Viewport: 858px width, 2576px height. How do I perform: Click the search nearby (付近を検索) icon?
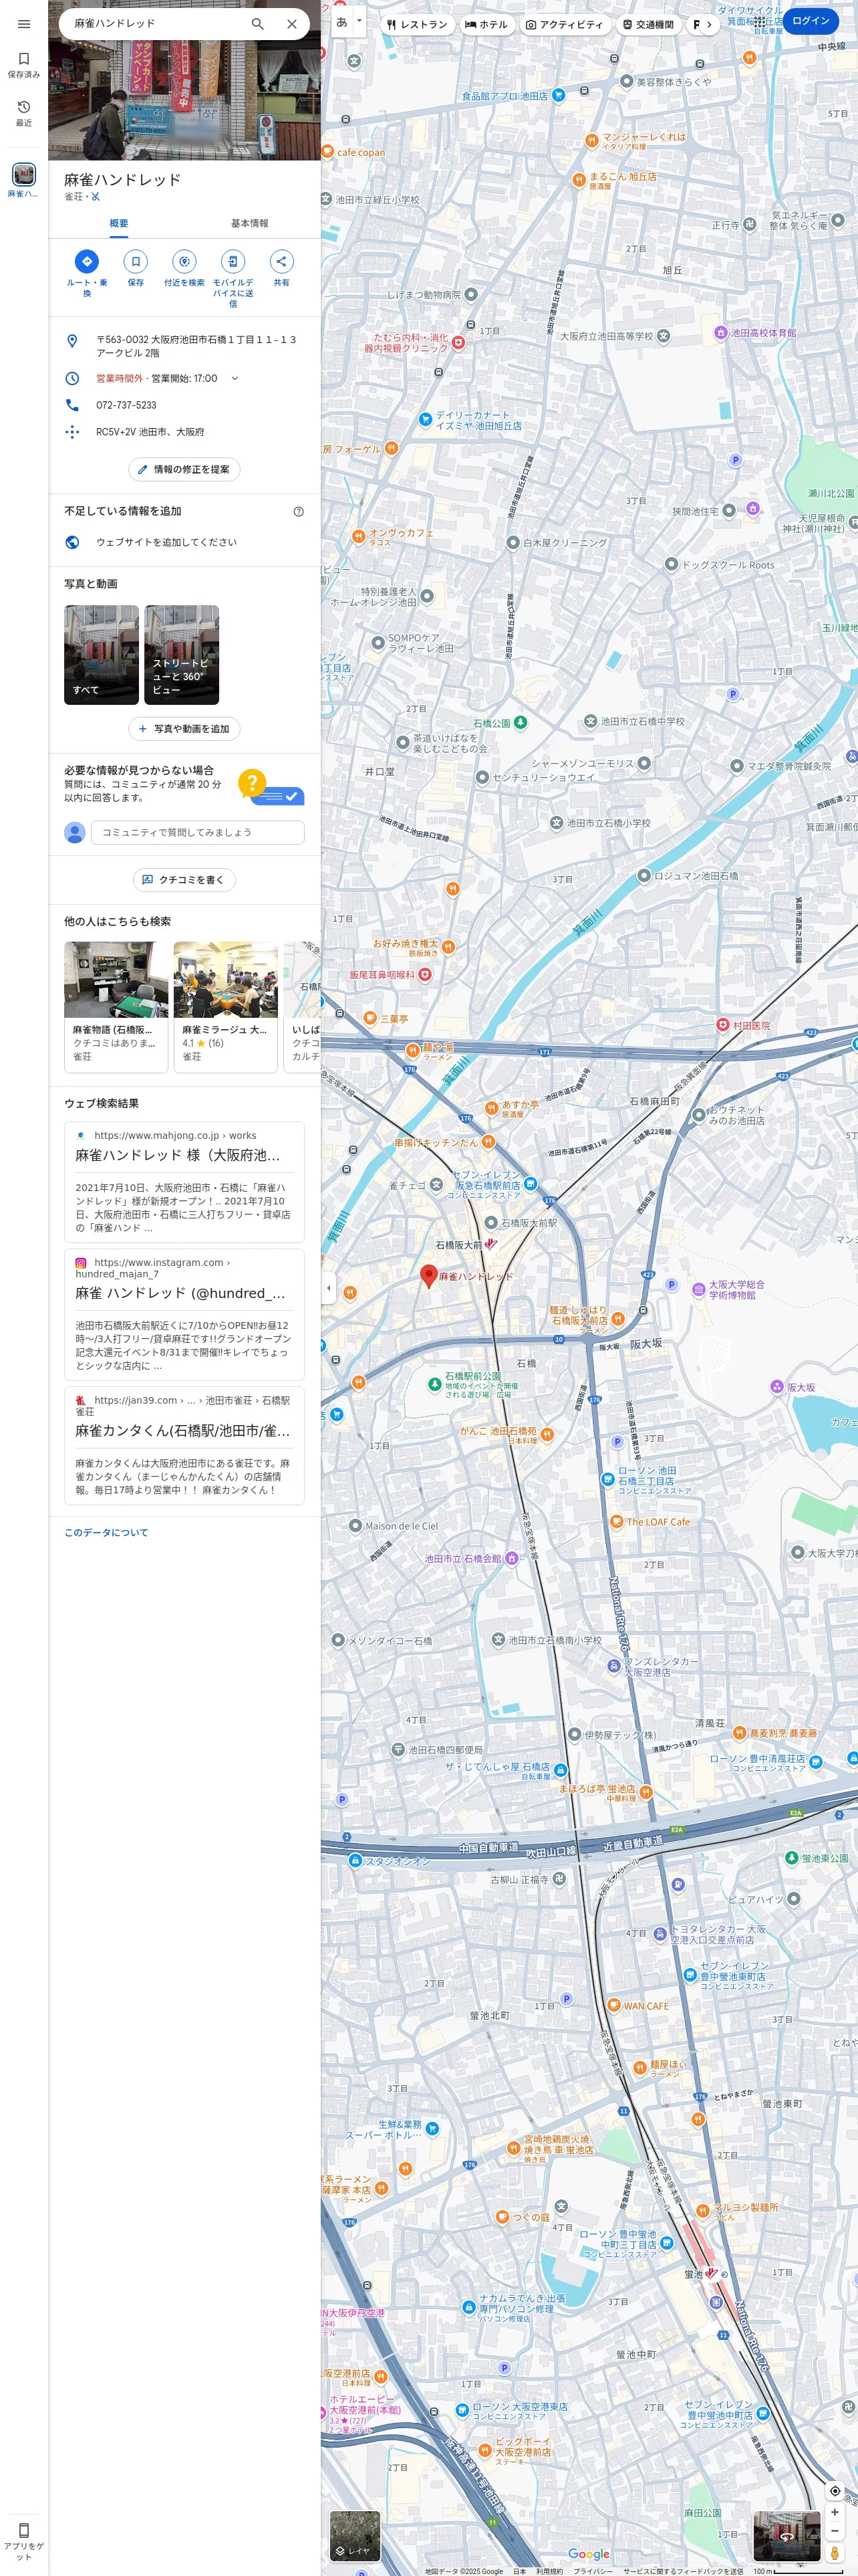point(185,261)
